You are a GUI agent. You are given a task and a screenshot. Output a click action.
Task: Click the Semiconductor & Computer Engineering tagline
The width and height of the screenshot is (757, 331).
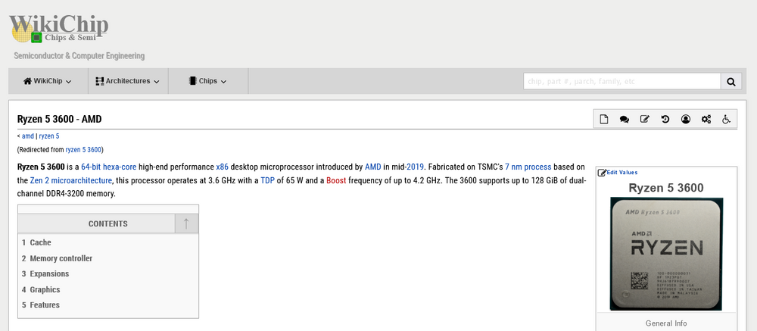click(79, 56)
